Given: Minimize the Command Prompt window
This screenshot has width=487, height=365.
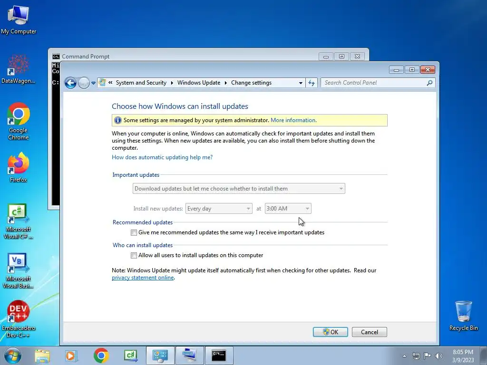Looking at the screenshot, I should [x=326, y=57].
